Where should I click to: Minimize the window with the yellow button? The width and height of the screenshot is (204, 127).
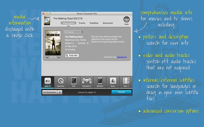coord(47,14)
